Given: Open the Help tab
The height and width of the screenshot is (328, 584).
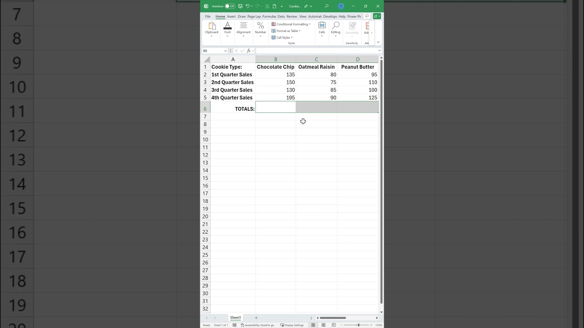Looking at the screenshot, I should (342, 16).
